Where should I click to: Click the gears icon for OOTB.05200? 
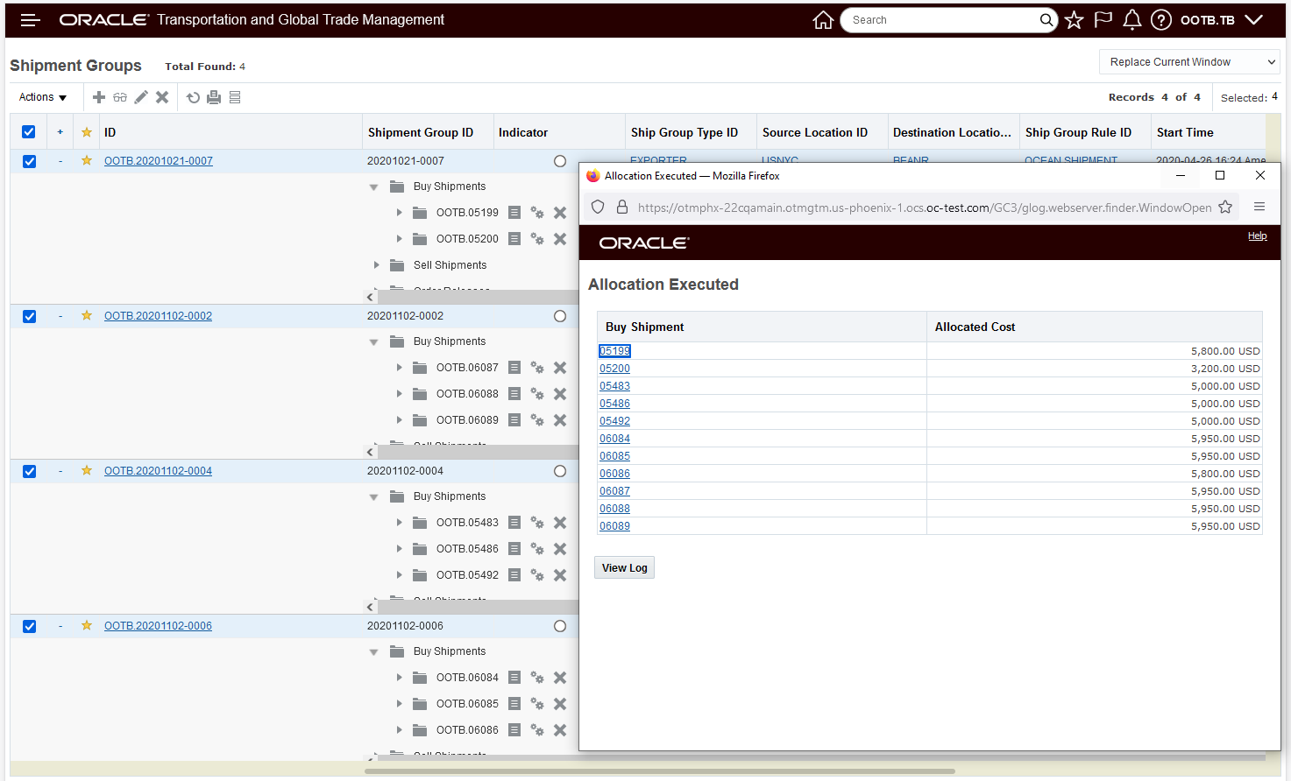[x=537, y=239]
